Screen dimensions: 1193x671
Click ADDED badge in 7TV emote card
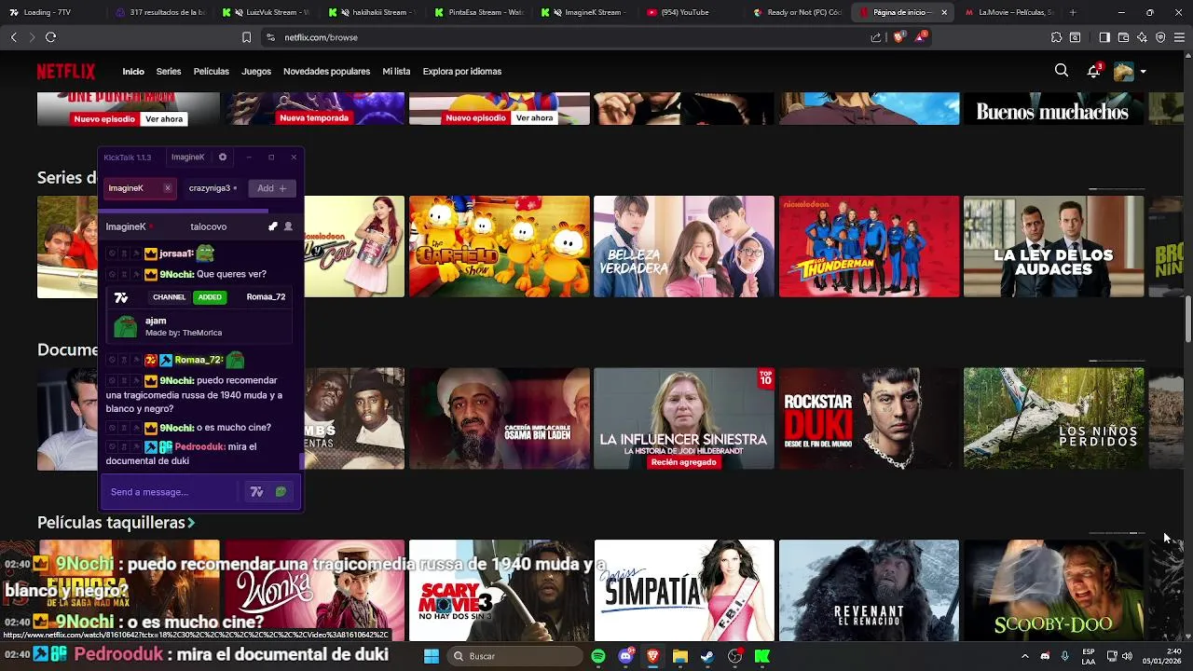coord(210,297)
